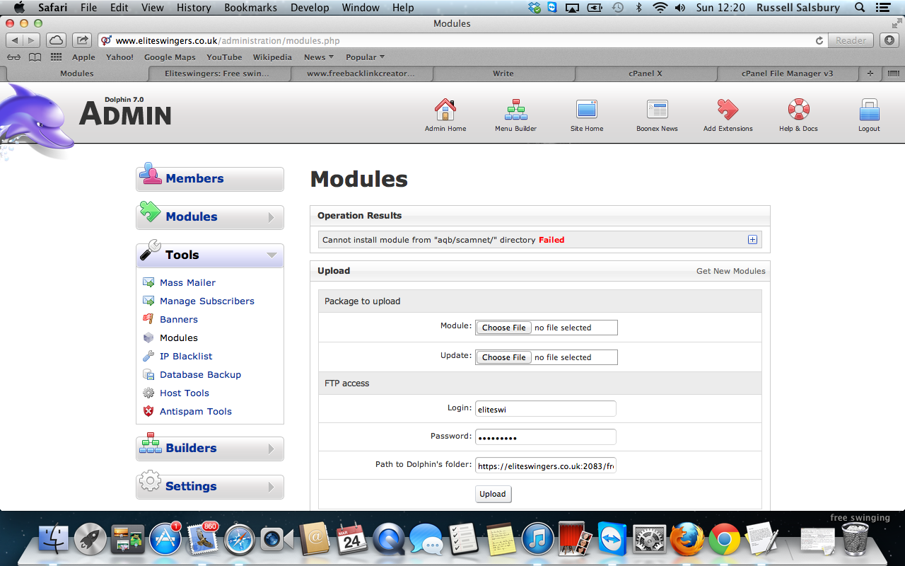The height and width of the screenshot is (566, 905).
Task: Choose File for Module package
Action: (503, 328)
